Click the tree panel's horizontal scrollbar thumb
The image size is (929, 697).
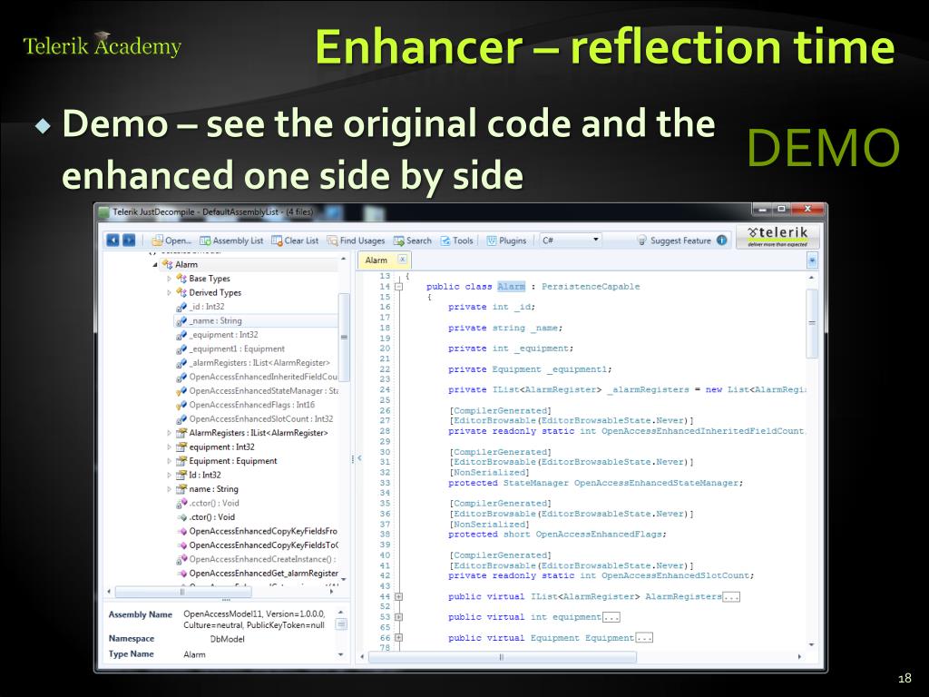click(183, 592)
